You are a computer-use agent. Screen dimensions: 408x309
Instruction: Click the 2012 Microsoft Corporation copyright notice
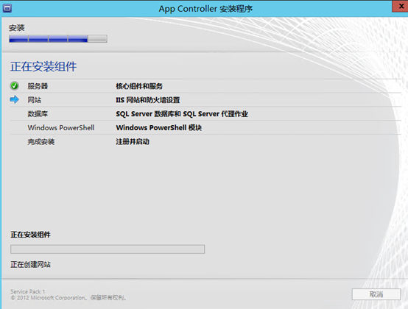tap(68, 298)
